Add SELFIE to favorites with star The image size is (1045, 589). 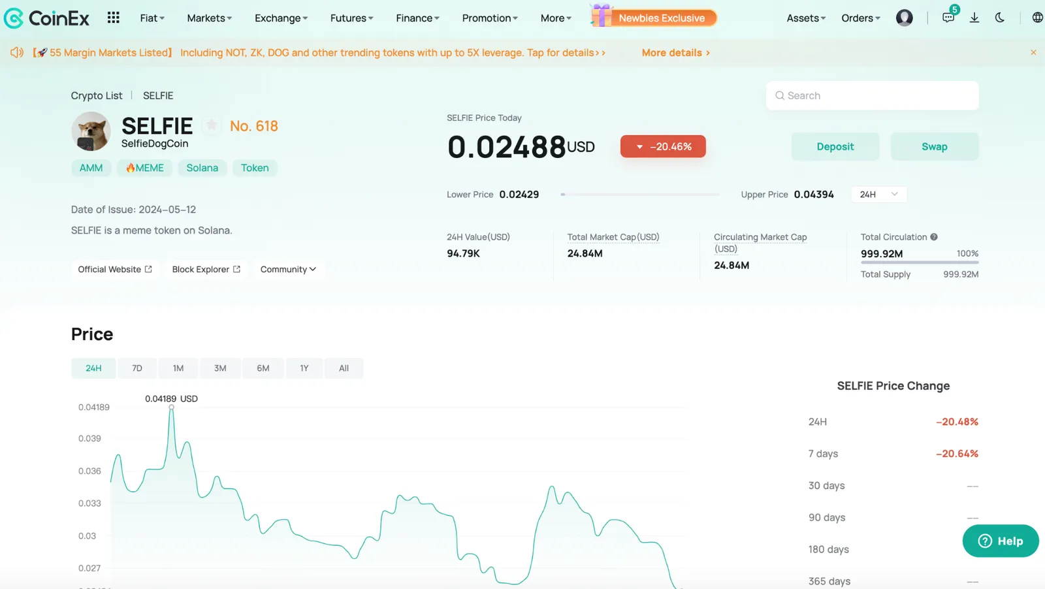click(211, 124)
